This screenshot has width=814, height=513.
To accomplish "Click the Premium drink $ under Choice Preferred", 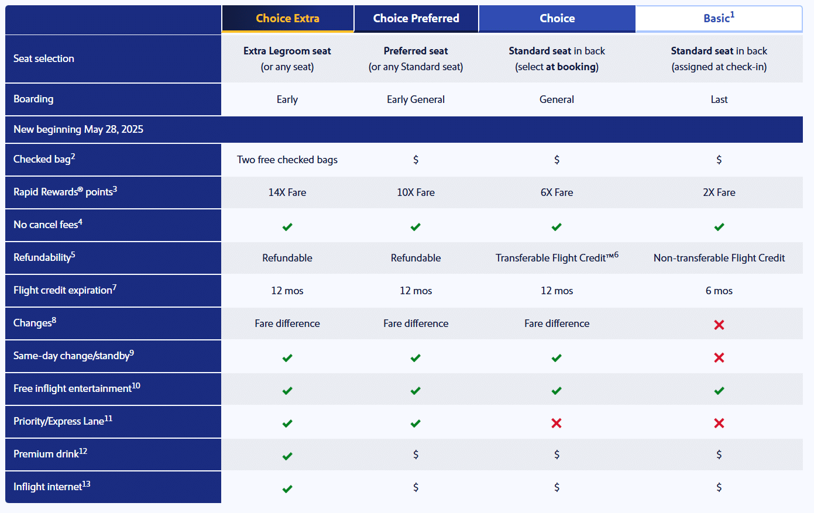I will pos(415,455).
